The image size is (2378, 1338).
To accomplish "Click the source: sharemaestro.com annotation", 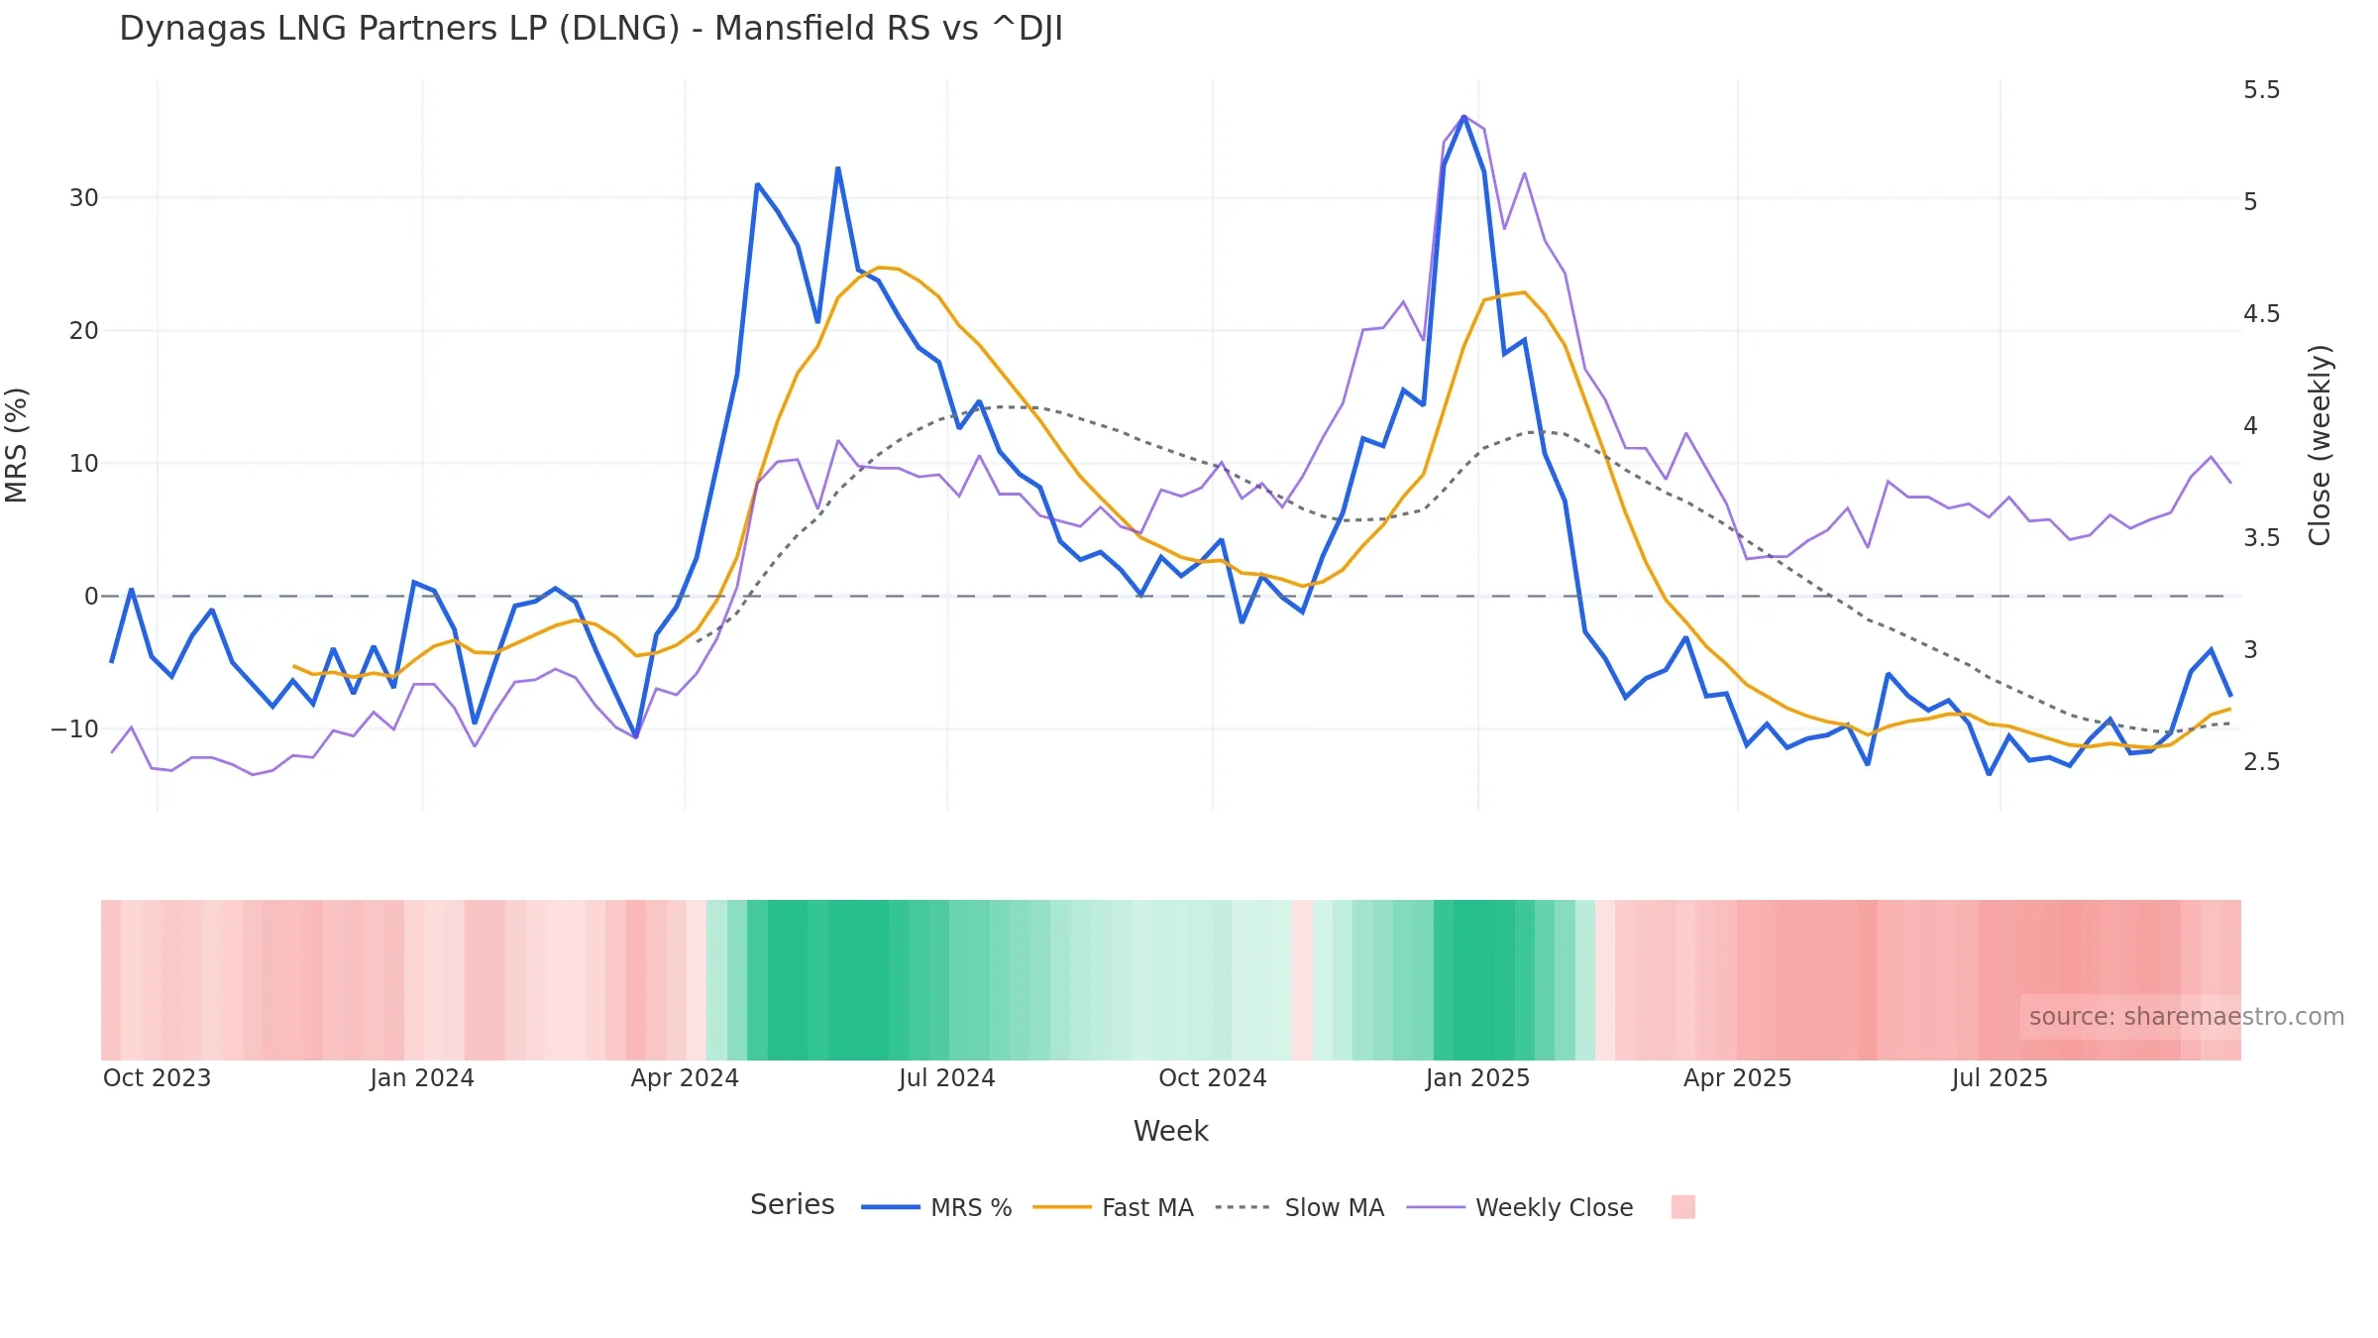I will pyautogui.click(x=2186, y=1017).
